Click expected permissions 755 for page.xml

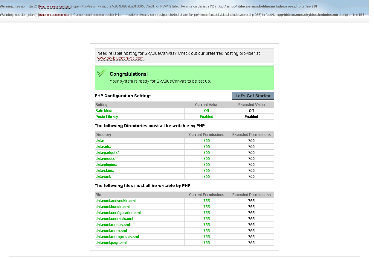click(251, 243)
